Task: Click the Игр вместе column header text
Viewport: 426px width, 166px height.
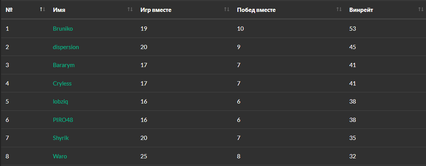Action: click(156, 10)
